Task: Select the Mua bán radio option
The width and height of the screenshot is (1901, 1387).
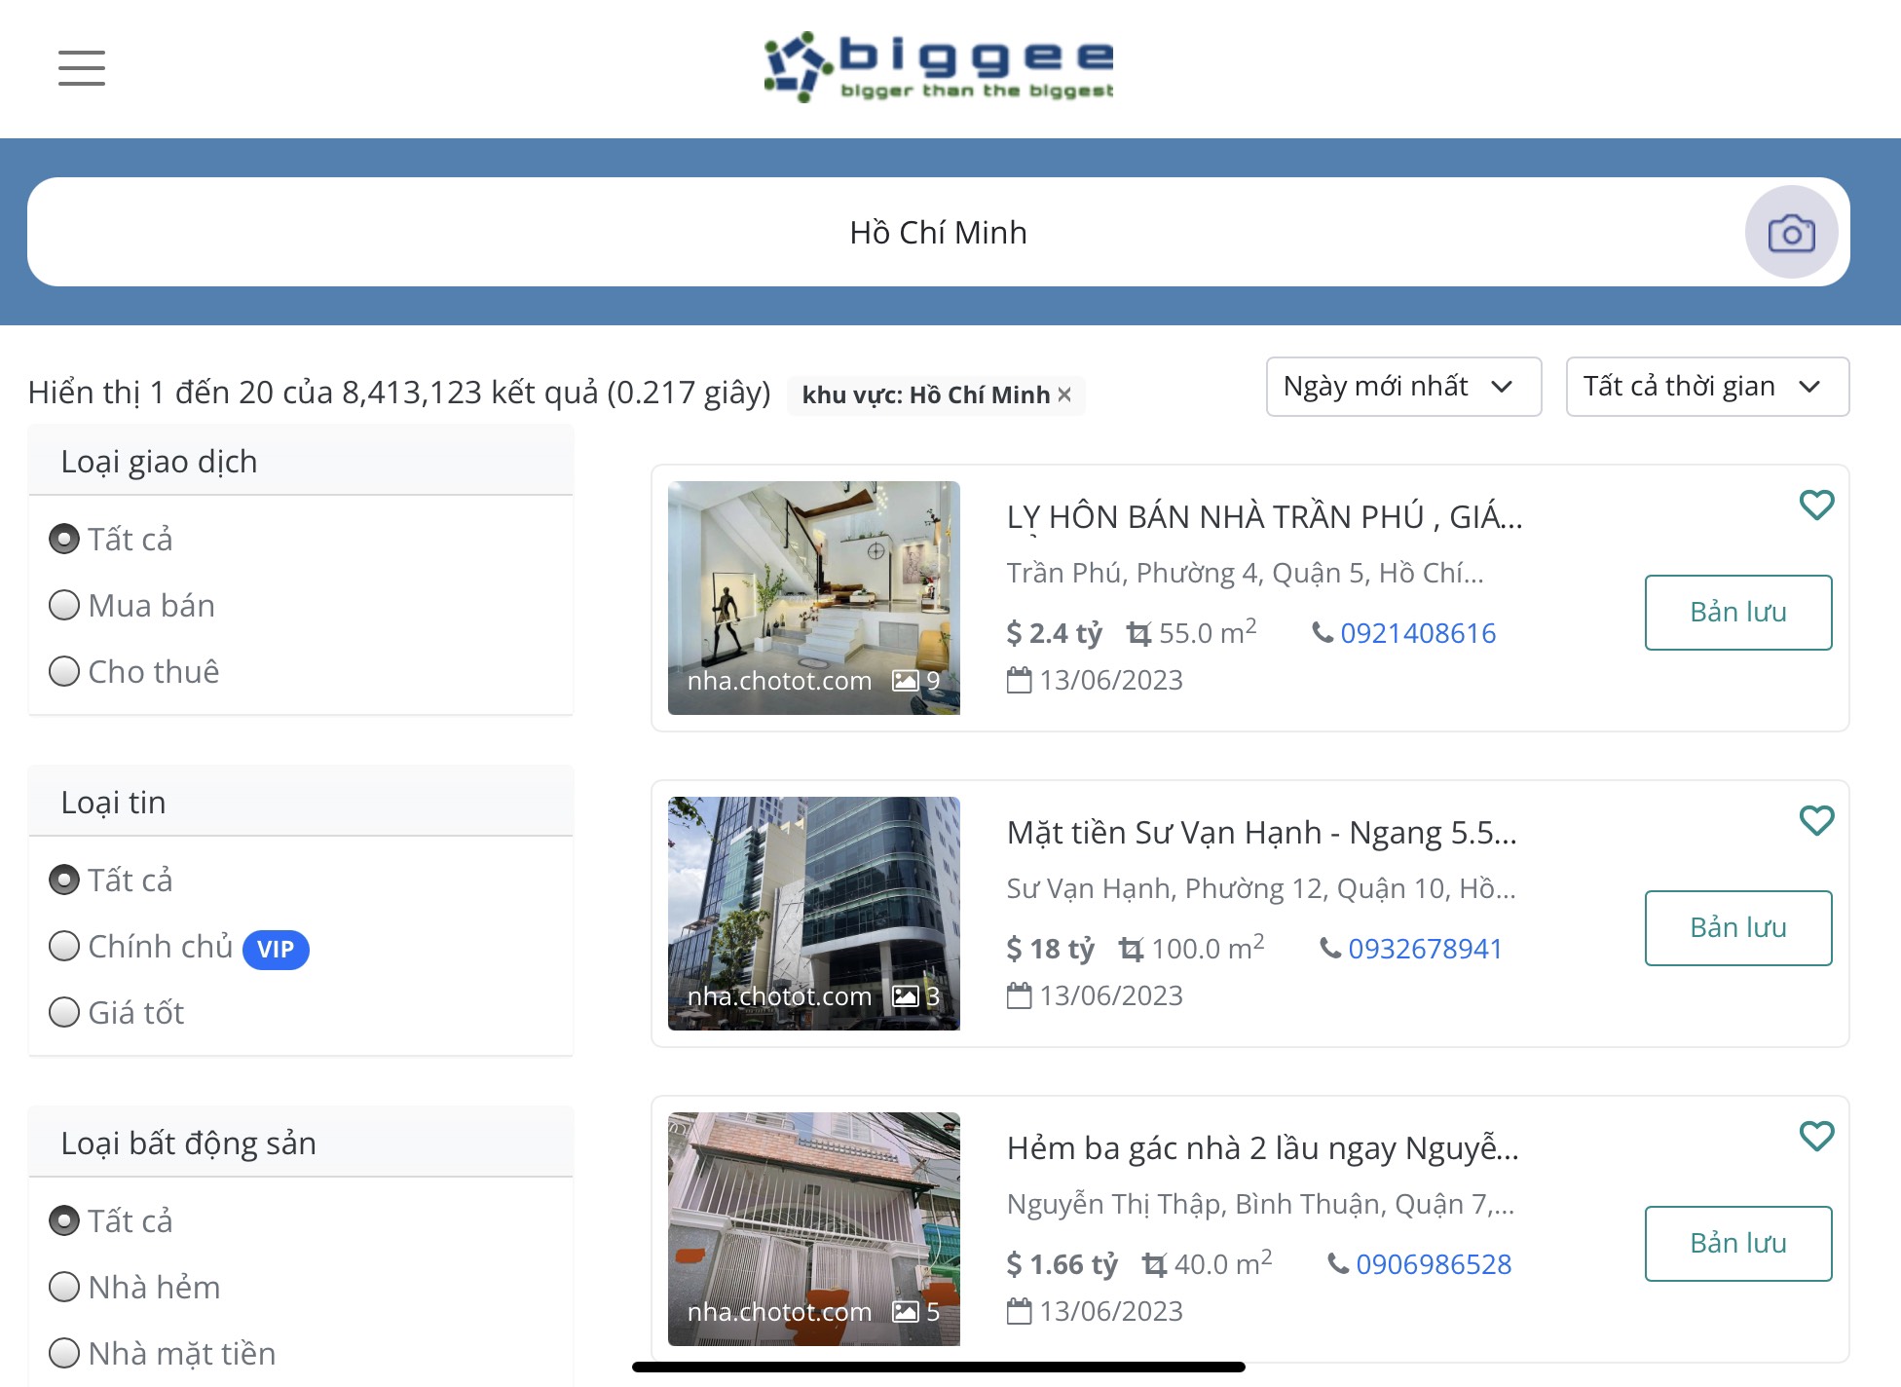Action: (64, 604)
